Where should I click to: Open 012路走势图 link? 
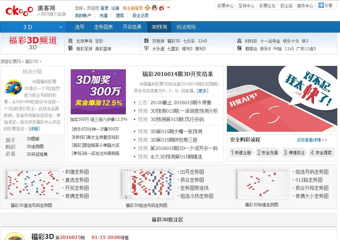309,180
